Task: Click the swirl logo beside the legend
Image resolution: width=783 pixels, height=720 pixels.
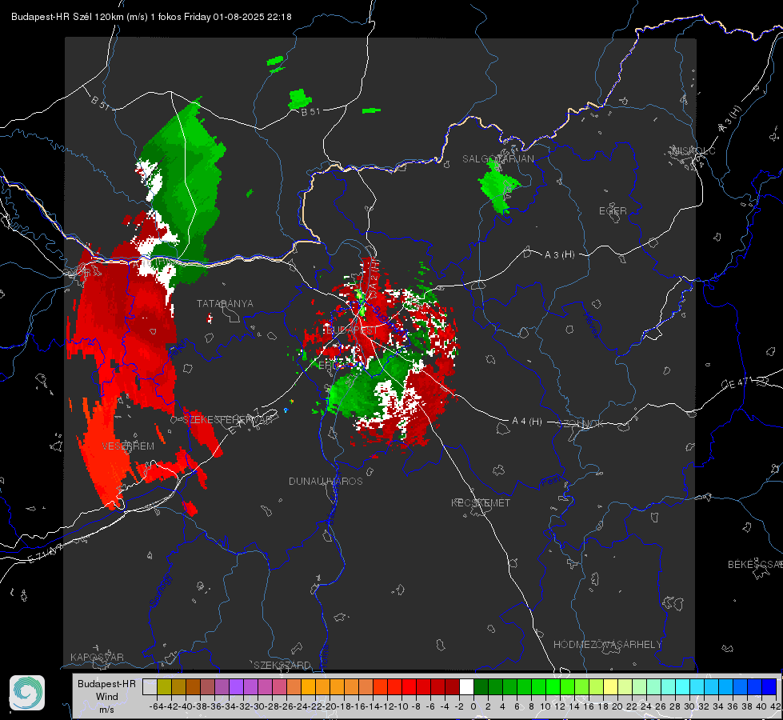Action: pyautogui.click(x=27, y=693)
